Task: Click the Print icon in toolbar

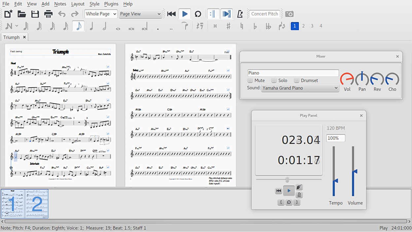Action: (49, 14)
